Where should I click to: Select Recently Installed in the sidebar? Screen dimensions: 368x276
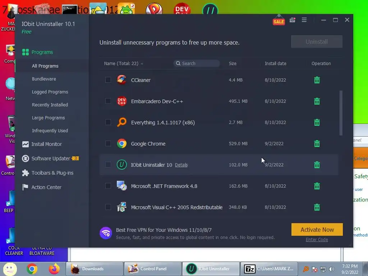tap(50, 105)
